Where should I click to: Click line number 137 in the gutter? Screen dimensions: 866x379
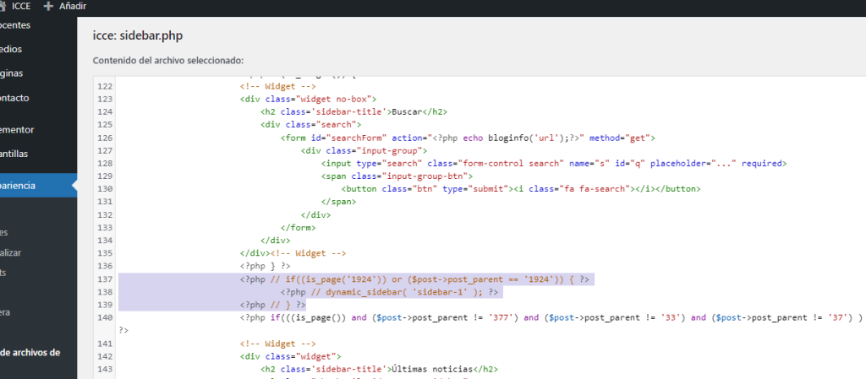point(105,279)
